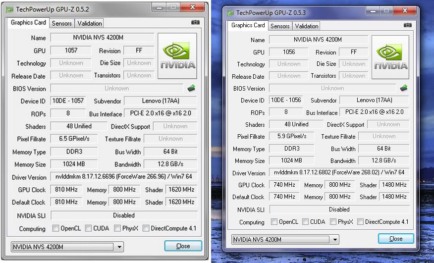
Task: Click Name field in GPU-Z 0.5.2
Action: pyautogui.click(x=102, y=37)
